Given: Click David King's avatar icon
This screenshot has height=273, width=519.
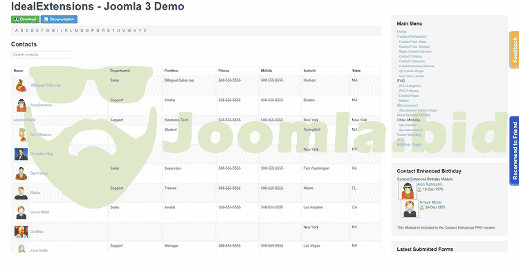Looking at the screenshot, I should 21,174.
